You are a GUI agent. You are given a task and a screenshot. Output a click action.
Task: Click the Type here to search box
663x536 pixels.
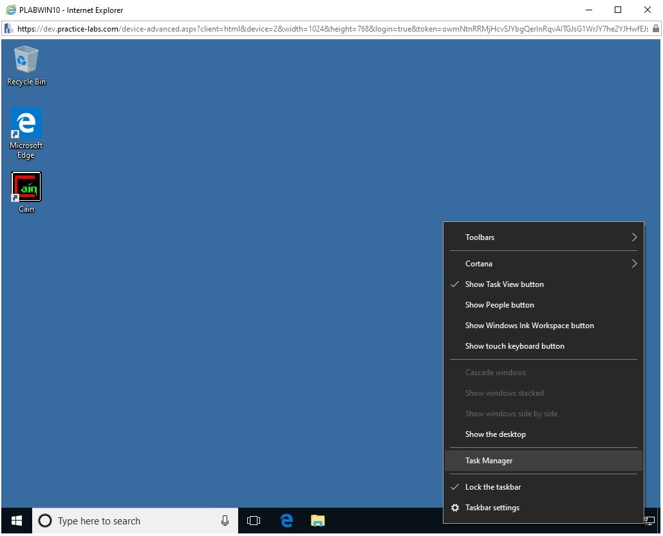click(x=129, y=521)
